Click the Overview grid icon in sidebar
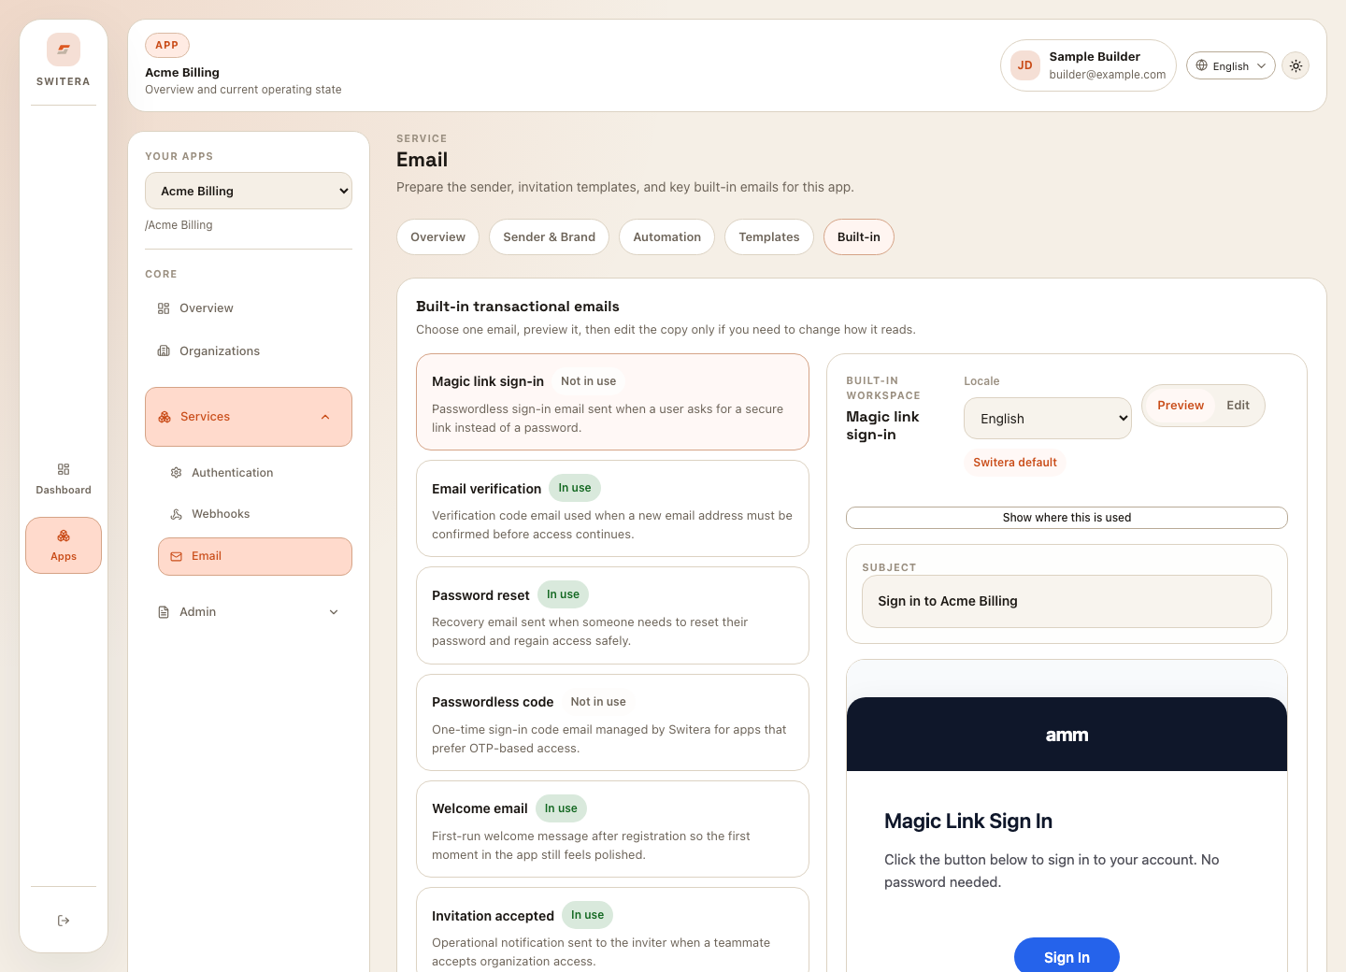Image resolution: width=1346 pixels, height=972 pixels. [x=164, y=308]
